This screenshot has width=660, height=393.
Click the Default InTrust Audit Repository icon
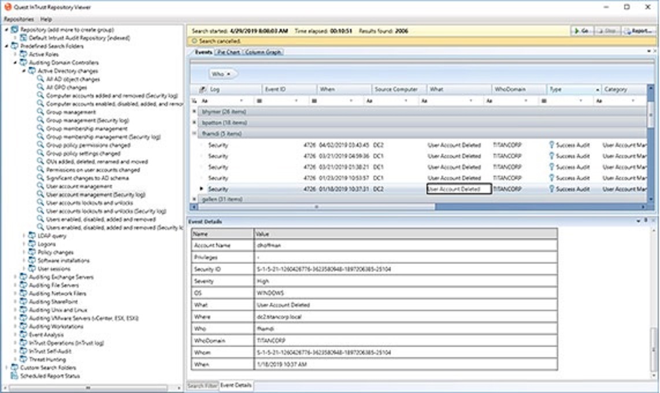coord(23,38)
